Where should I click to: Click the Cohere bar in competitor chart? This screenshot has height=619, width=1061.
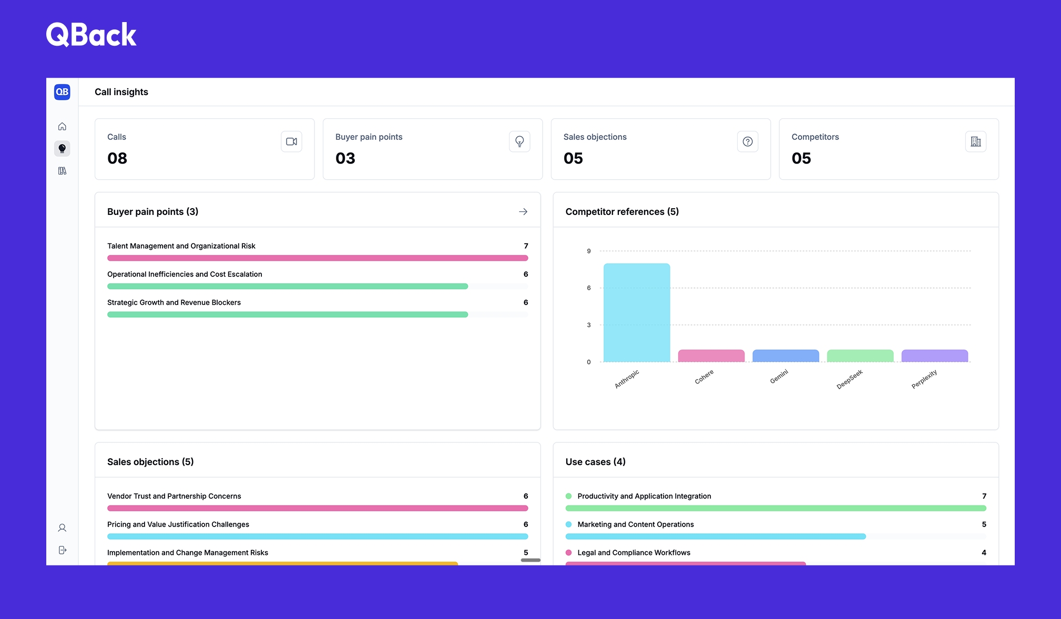[x=711, y=356]
